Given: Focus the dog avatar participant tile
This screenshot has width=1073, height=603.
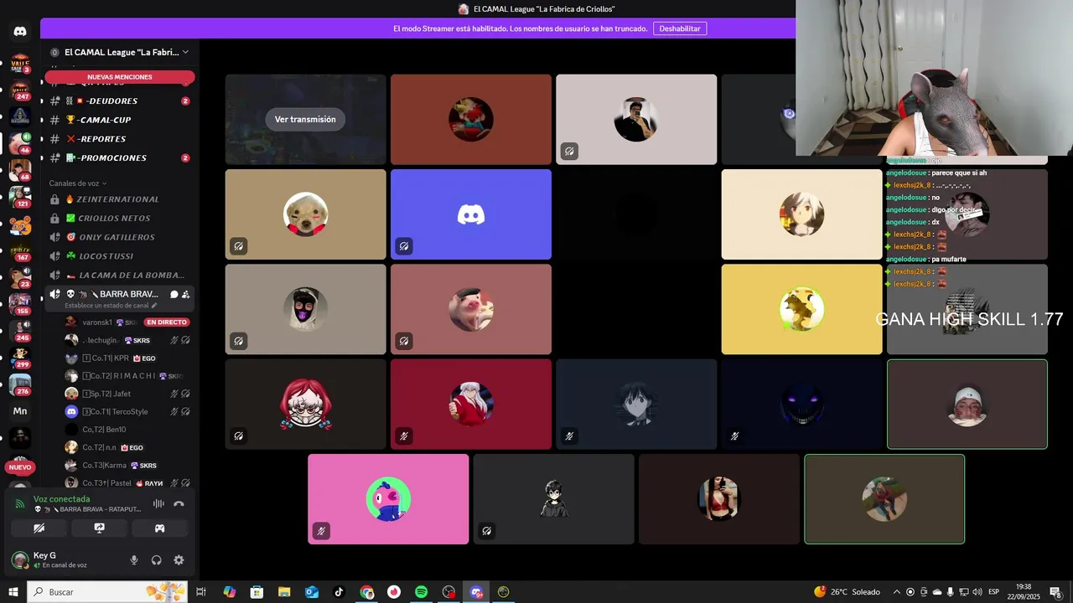Looking at the screenshot, I should point(305,214).
